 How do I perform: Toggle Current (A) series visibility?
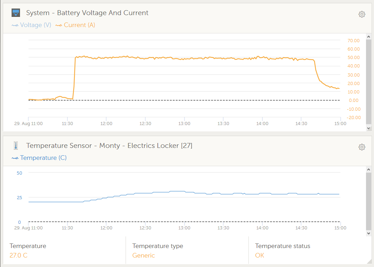click(75, 25)
